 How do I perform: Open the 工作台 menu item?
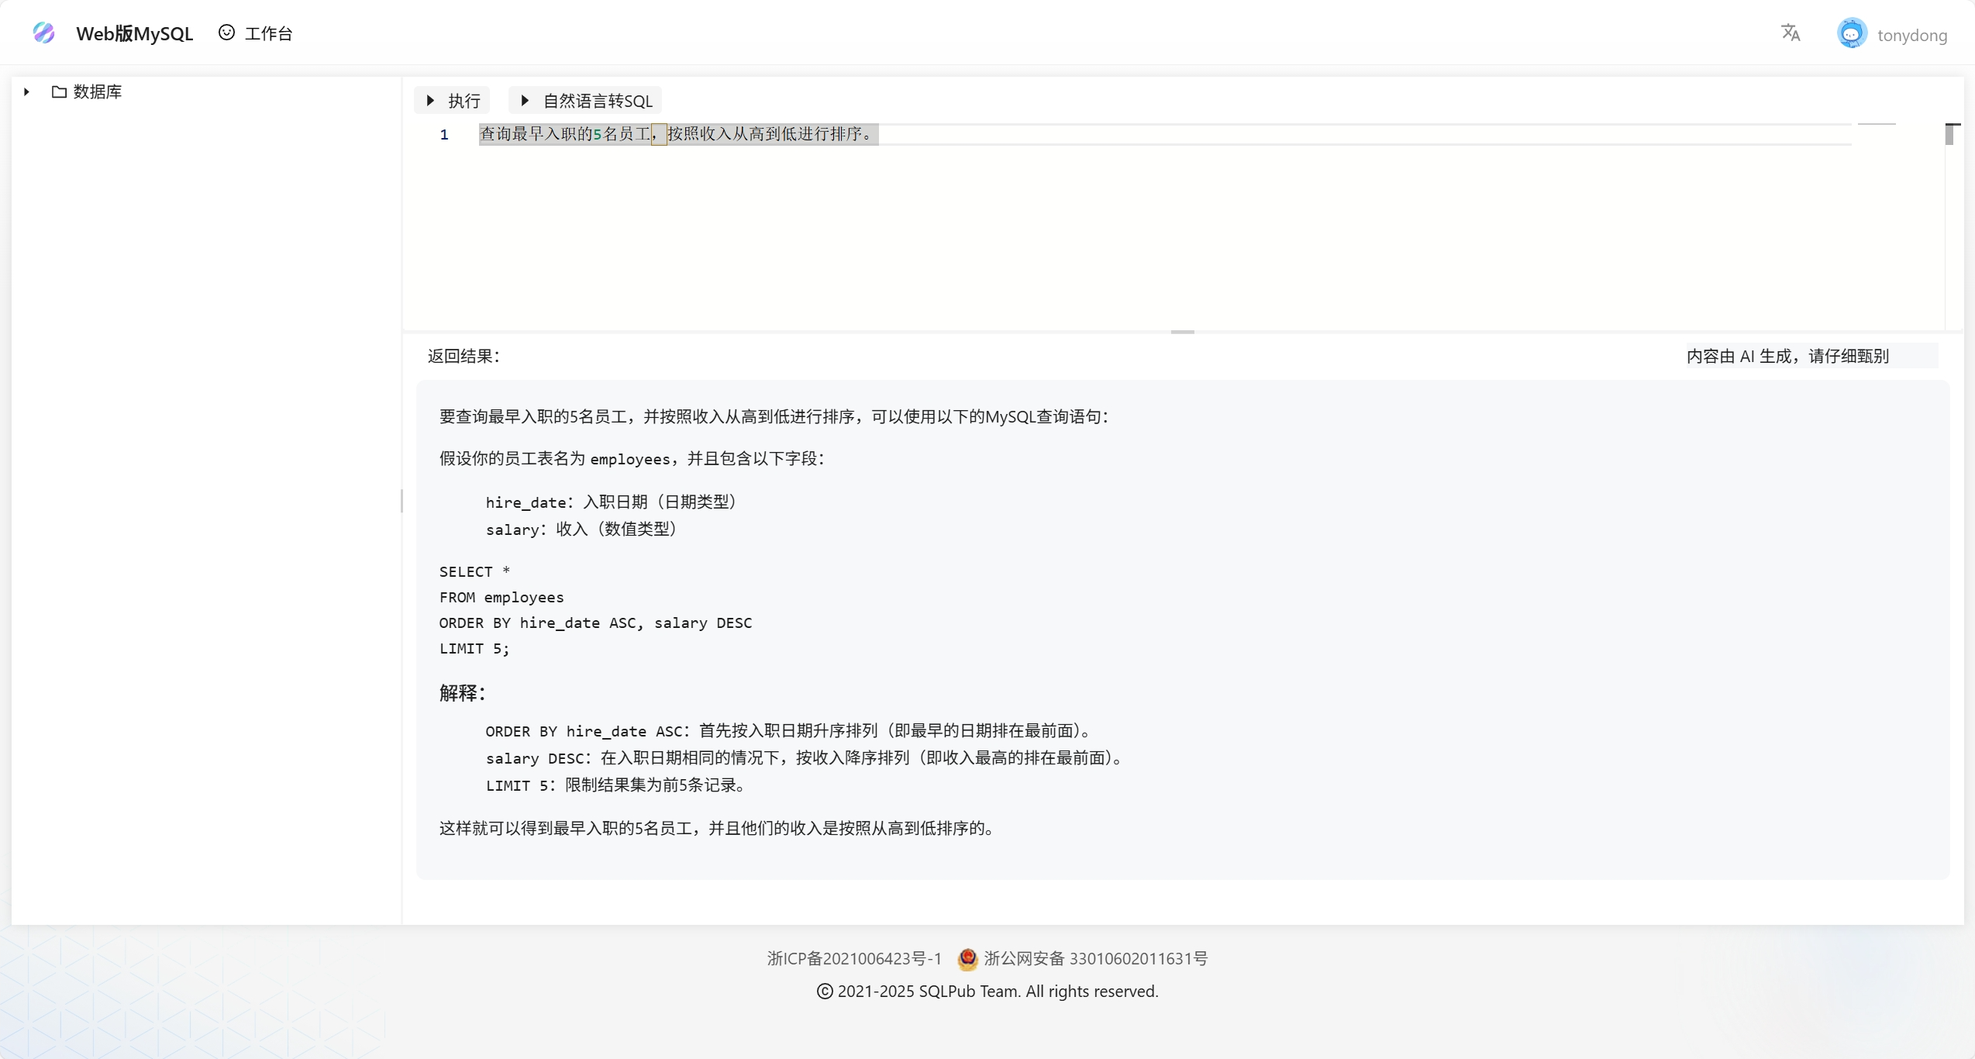(268, 33)
